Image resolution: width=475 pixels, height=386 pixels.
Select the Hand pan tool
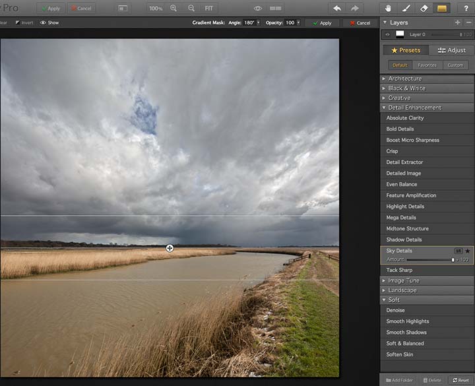point(388,8)
